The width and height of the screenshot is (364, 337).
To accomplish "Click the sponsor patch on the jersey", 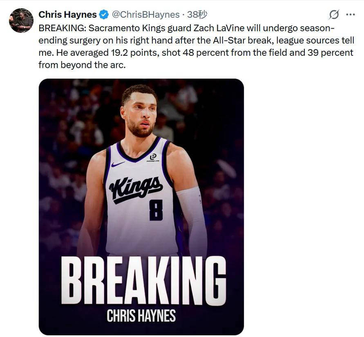I will [153, 158].
